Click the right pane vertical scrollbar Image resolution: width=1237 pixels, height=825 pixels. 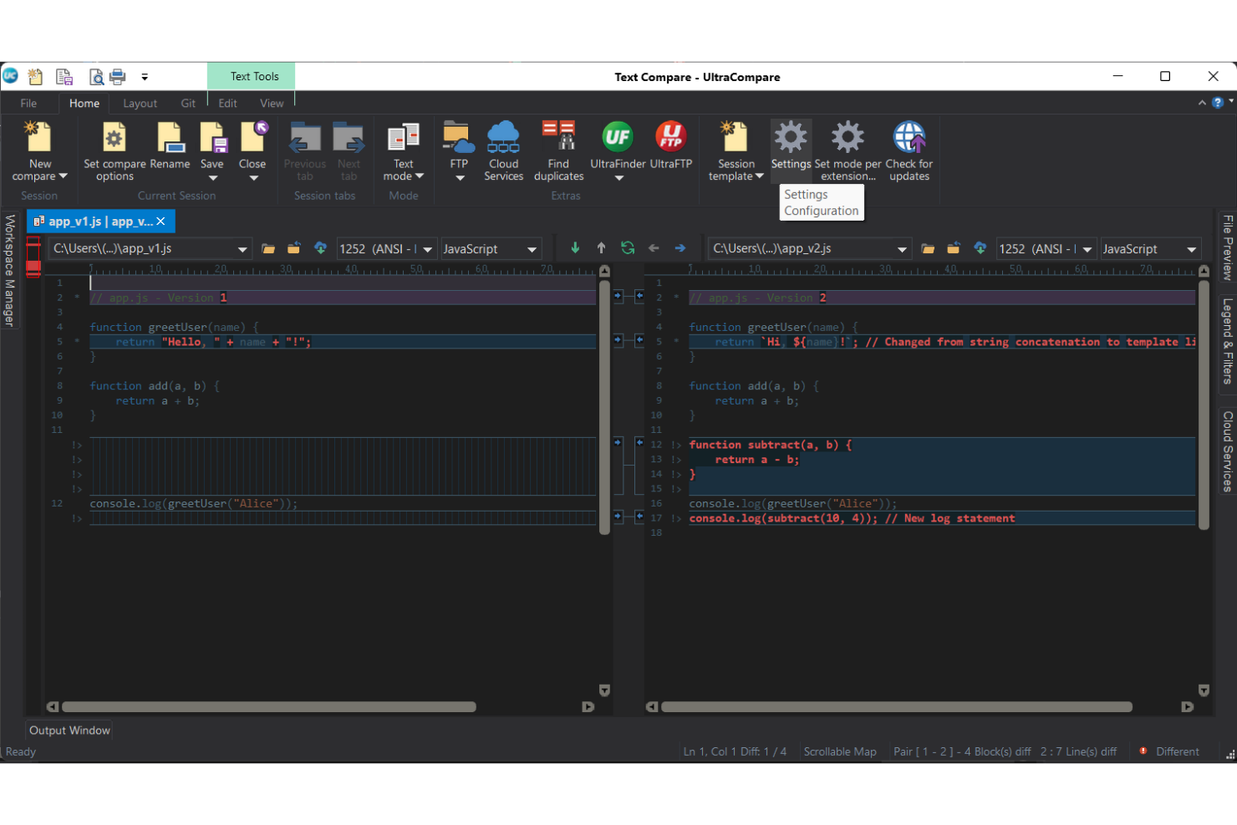[1204, 405]
